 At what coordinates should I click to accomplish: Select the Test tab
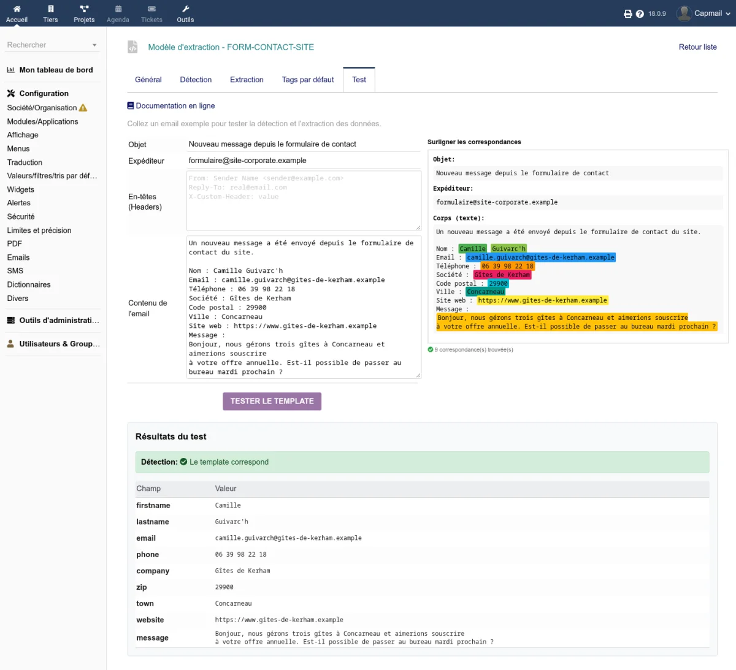pos(359,80)
